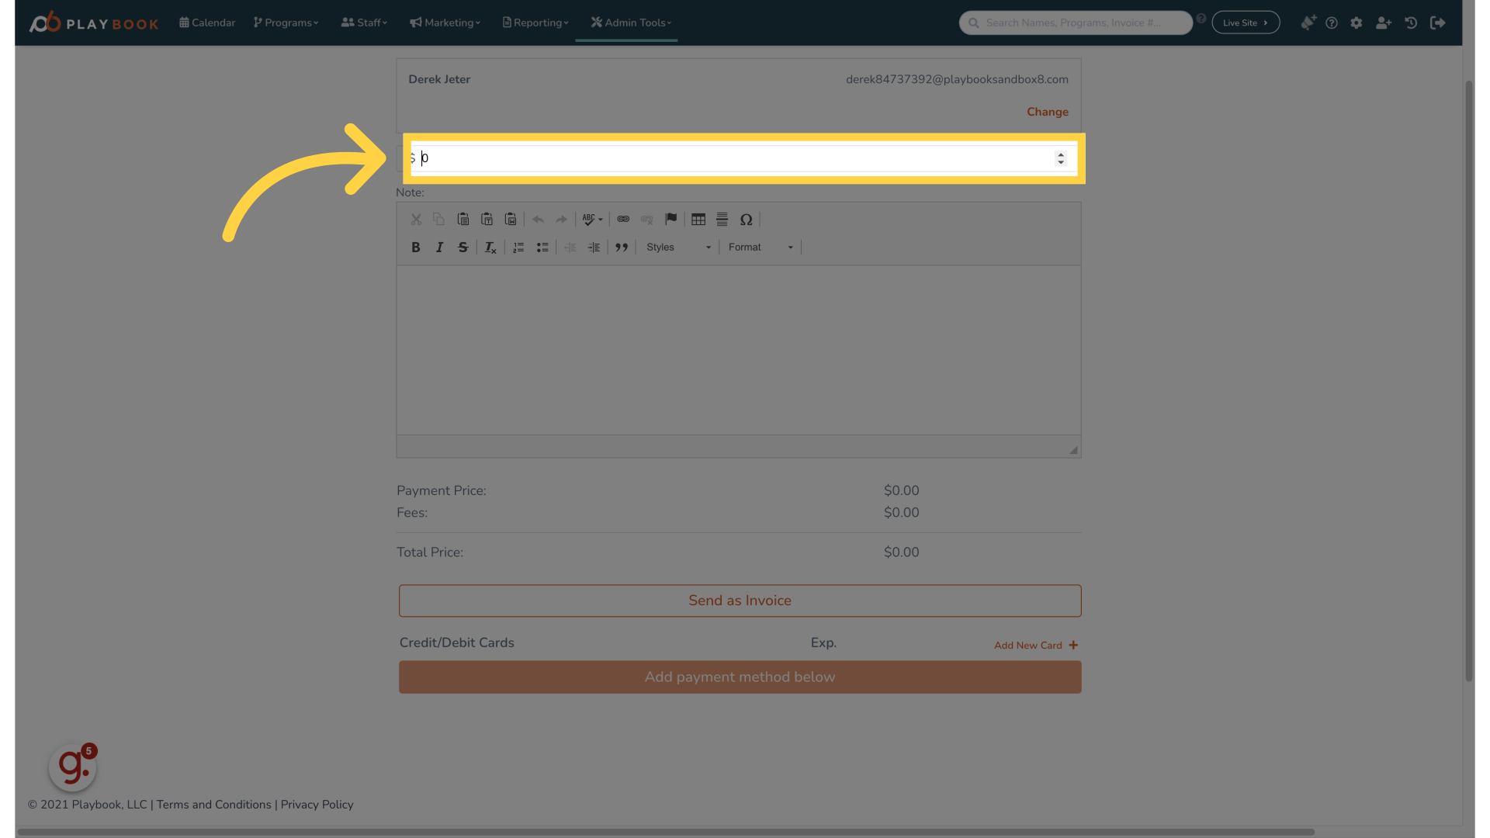Click the floating g. widget badge
This screenshot has height=838, width=1490.
tap(73, 767)
